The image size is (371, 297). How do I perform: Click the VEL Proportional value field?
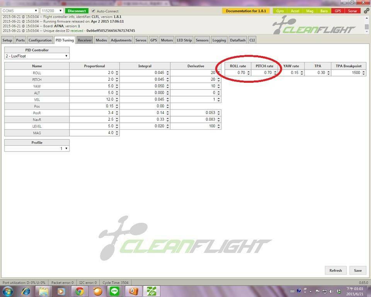94,99
